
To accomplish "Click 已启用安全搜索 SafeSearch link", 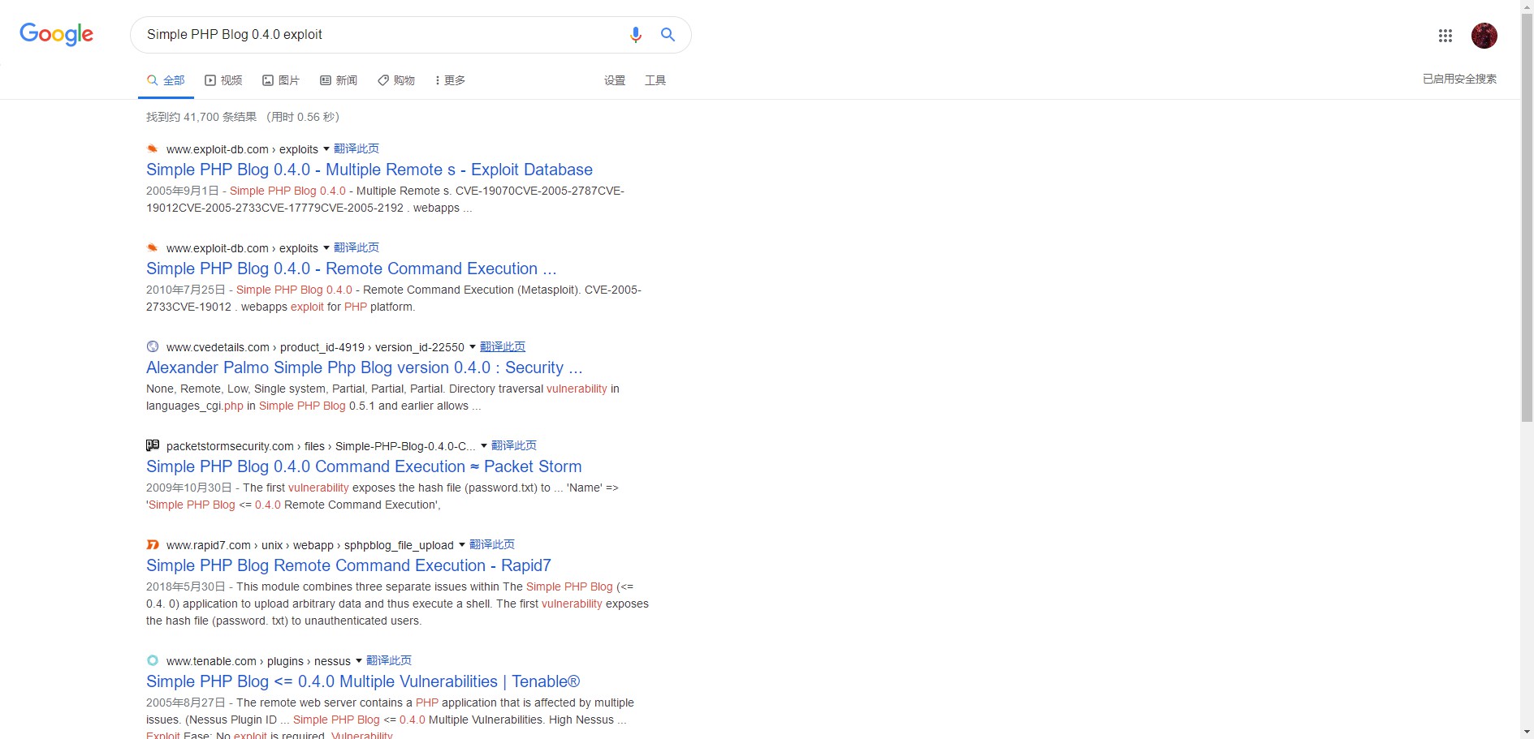I will click(1459, 79).
